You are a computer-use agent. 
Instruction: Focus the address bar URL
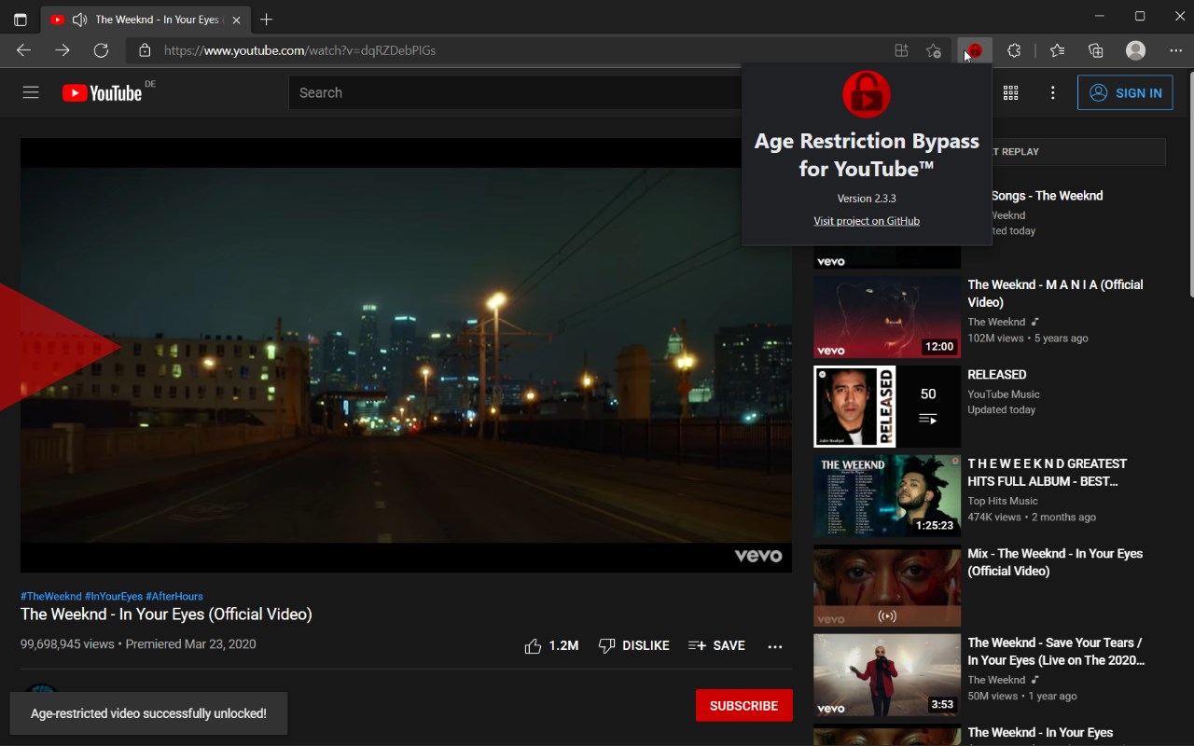pyautogui.click(x=299, y=50)
